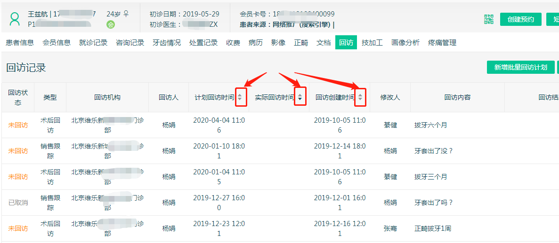Viewport: 559px width, 243px height.
Task: Switch to the 影像 tab
Action: click(278, 43)
